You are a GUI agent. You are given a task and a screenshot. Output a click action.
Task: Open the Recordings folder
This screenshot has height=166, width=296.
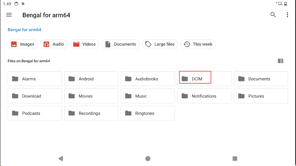point(91,113)
